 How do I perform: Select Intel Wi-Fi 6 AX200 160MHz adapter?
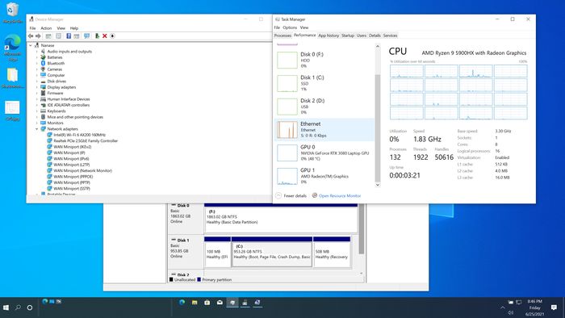(x=79, y=135)
